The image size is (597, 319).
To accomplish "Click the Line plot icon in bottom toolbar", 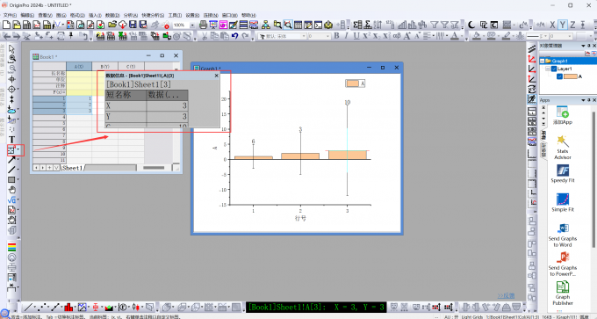I will pyautogui.click(x=28, y=308).
